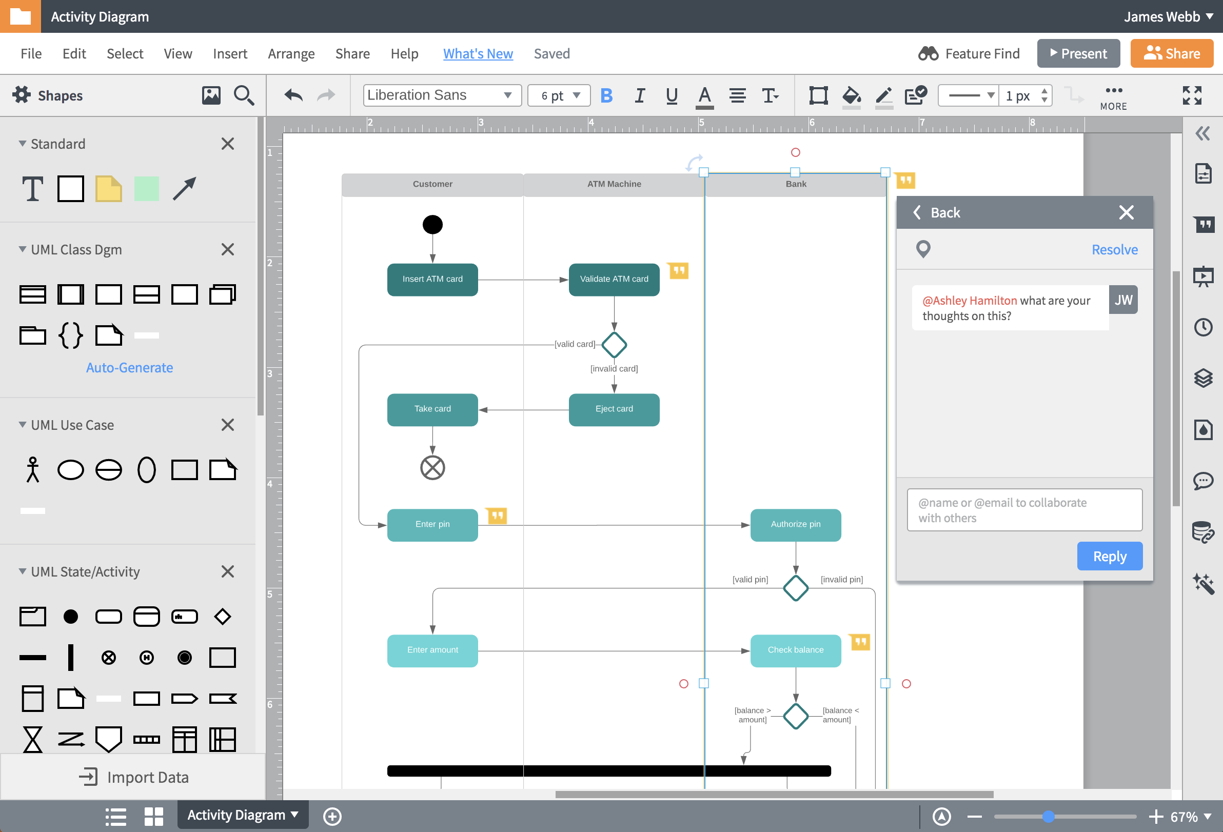Click the fill color paint bucket icon

coord(851,96)
